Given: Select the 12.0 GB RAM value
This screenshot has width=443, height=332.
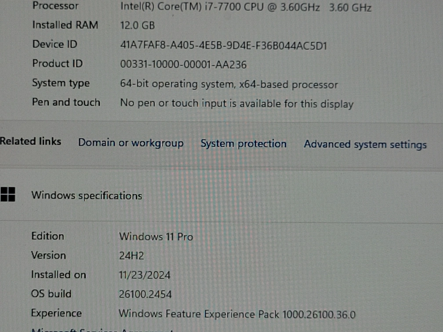Looking at the screenshot, I should (x=138, y=25).
